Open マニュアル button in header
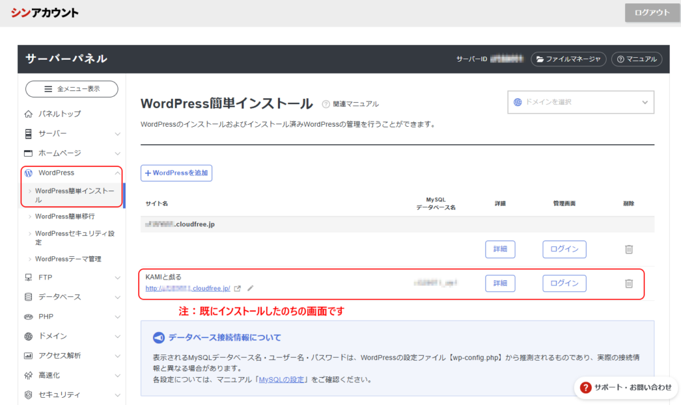 click(636, 59)
